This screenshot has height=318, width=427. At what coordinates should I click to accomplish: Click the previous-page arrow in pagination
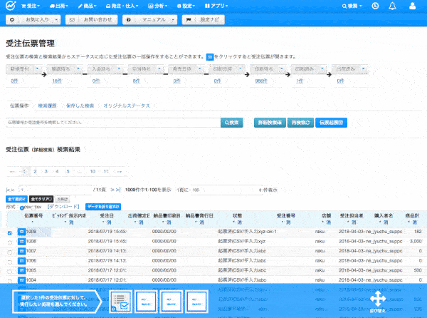click(x=12, y=172)
